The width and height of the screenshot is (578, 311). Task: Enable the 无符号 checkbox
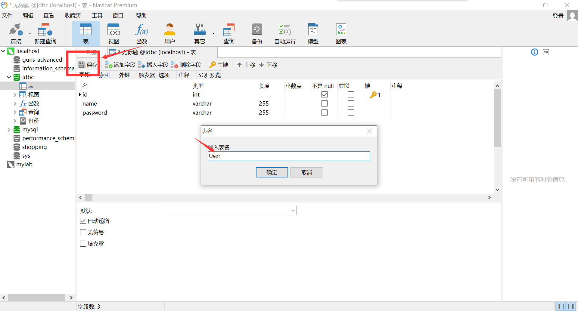pos(83,232)
